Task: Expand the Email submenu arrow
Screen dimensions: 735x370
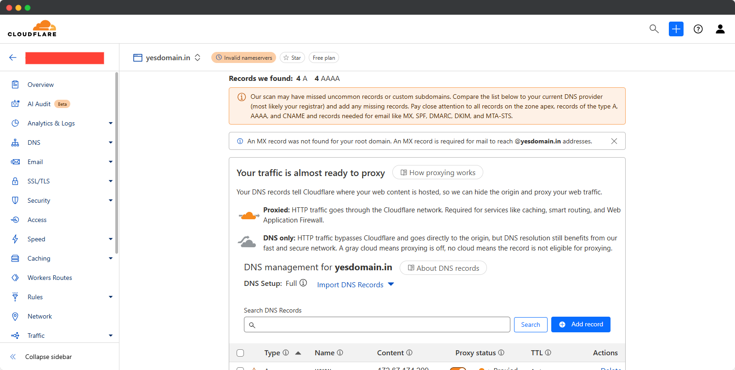Action: click(111, 162)
